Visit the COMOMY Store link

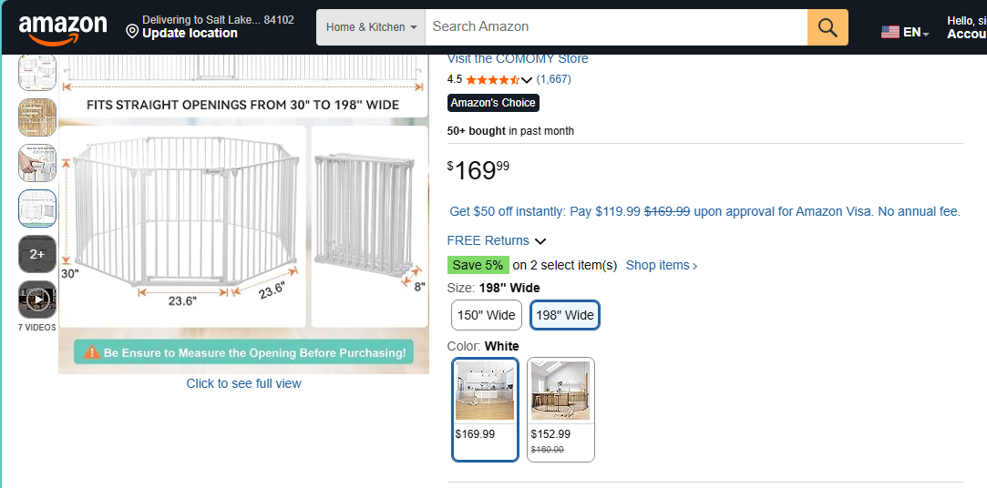(x=518, y=58)
